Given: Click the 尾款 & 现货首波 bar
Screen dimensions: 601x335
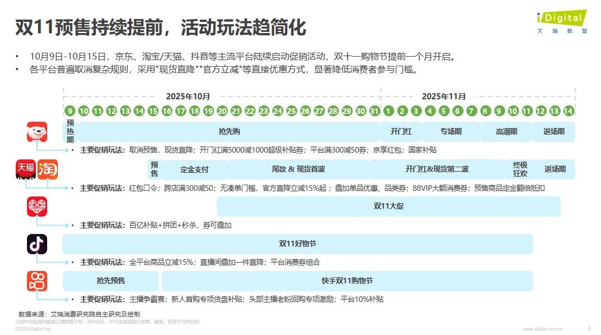Looking at the screenshot, I should point(299,169).
